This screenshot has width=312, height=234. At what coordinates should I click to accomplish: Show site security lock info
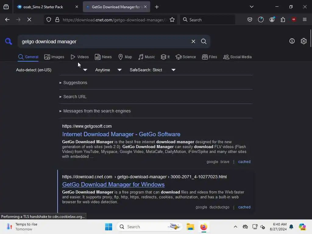(57, 19)
